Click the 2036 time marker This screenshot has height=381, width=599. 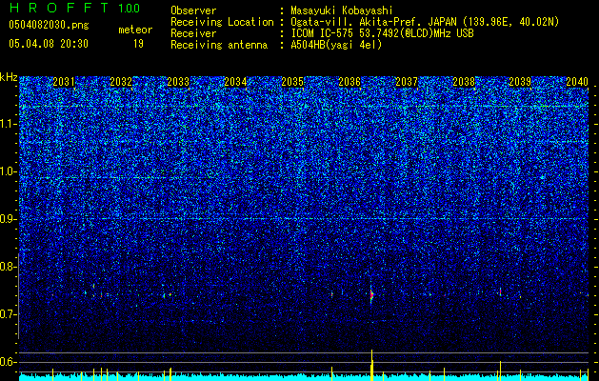349,82
